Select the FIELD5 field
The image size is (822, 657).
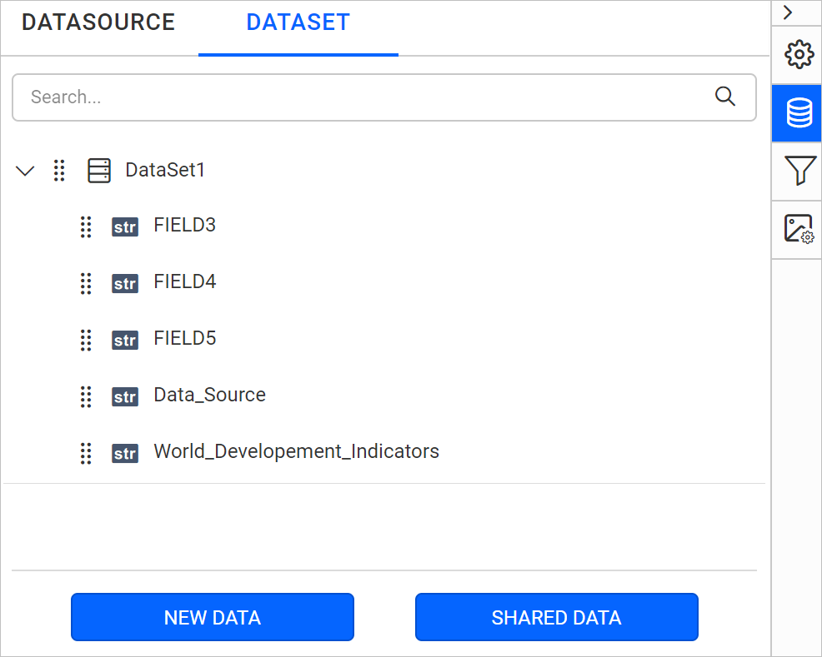coord(184,338)
